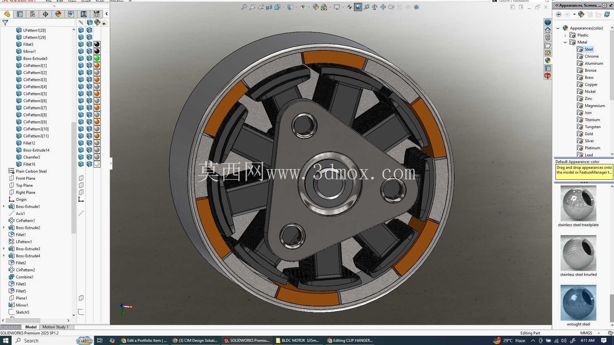Open Windows Start menu
Viewport: 614px width, 345px height.
(6, 341)
